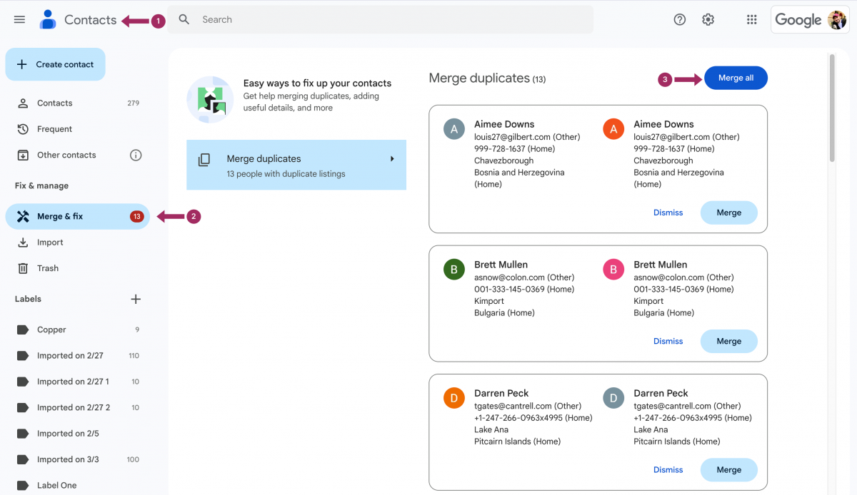
Task: Click the Merge all button
Action: [x=736, y=78]
